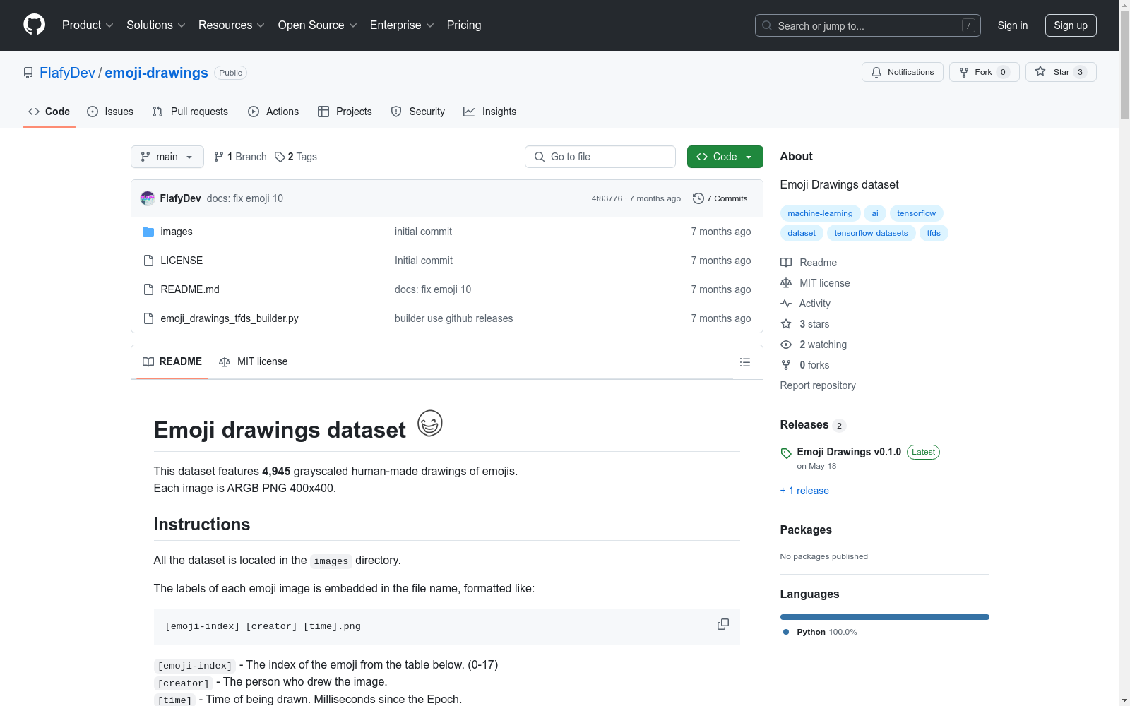Image resolution: width=1130 pixels, height=706 pixels.
Task: Star the repository with the star icon
Action: (x=1061, y=72)
